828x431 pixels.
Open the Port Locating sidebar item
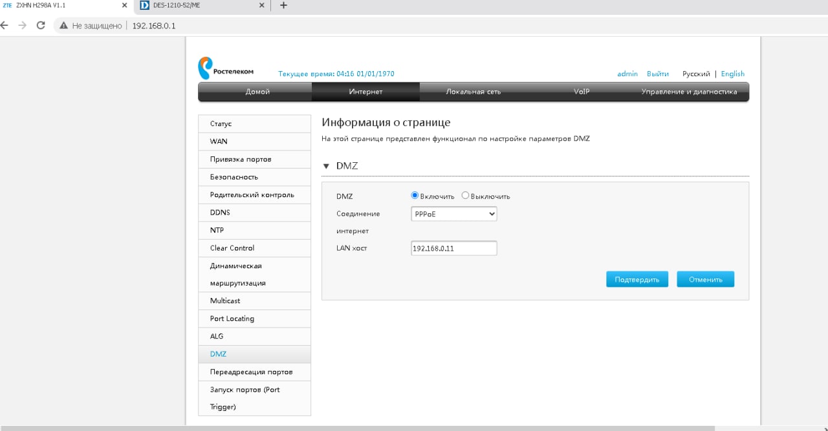coord(254,319)
